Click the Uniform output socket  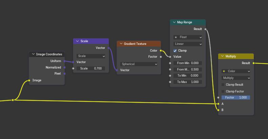[64, 61]
